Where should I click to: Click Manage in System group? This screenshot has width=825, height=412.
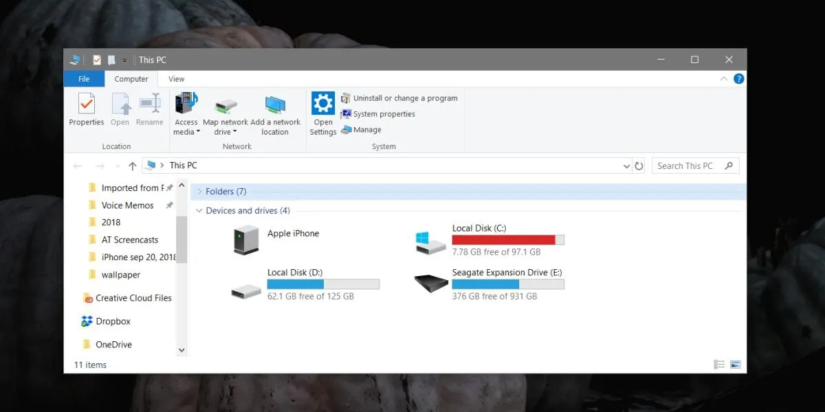pyautogui.click(x=362, y=130)
